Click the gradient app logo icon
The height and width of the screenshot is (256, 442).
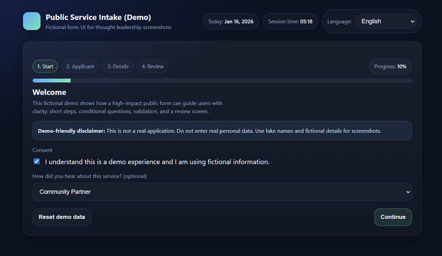click(x=32, y=22)
